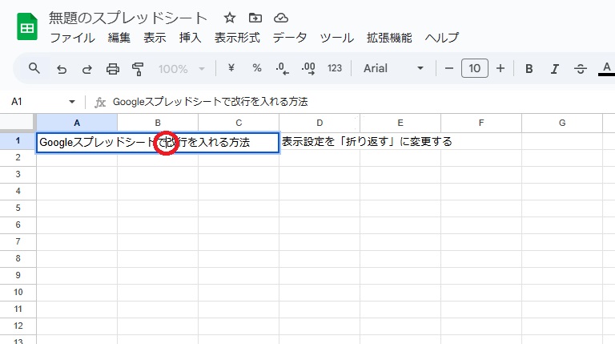
Task: Open the ヘルプ menu
Action: pyautogui.click(x=442, y=38)
